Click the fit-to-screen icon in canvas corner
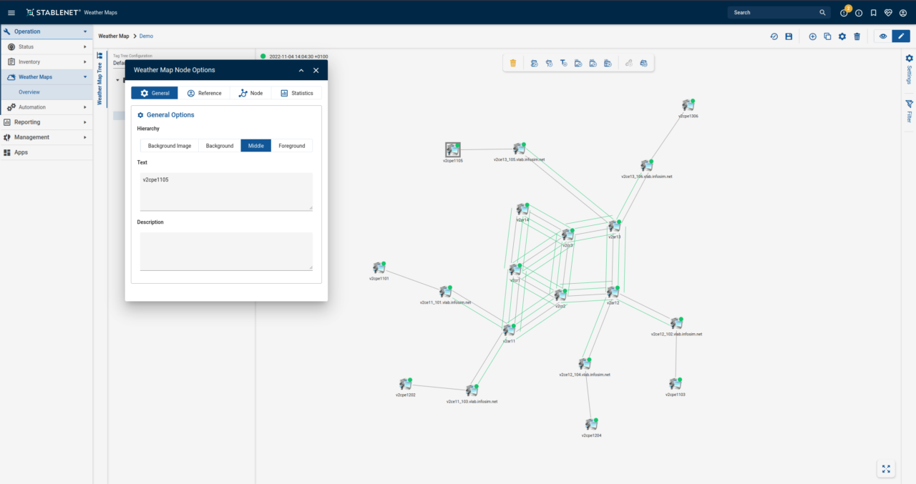 pyautogui.click(x=886, y=469)
